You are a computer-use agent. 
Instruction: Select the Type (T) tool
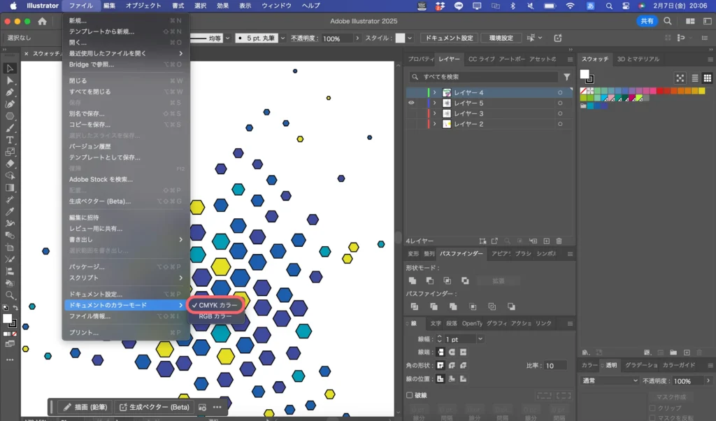pyautogui.click(x=10, y=140)
